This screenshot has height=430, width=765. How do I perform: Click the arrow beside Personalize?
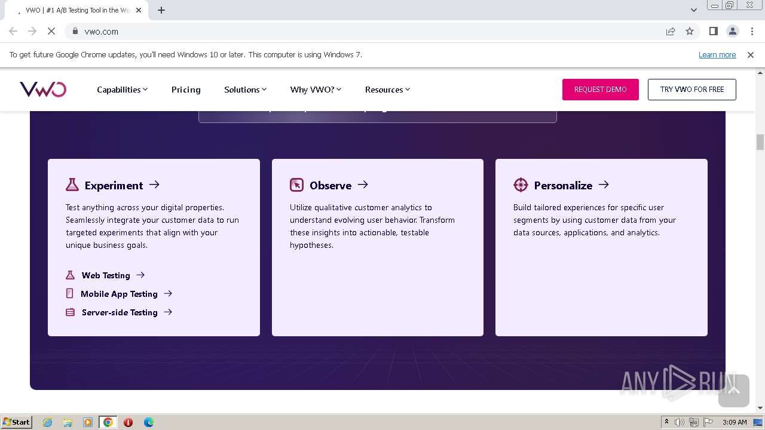(604, 185)
